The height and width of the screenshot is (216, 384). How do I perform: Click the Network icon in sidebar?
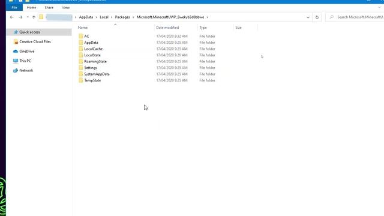16,71
